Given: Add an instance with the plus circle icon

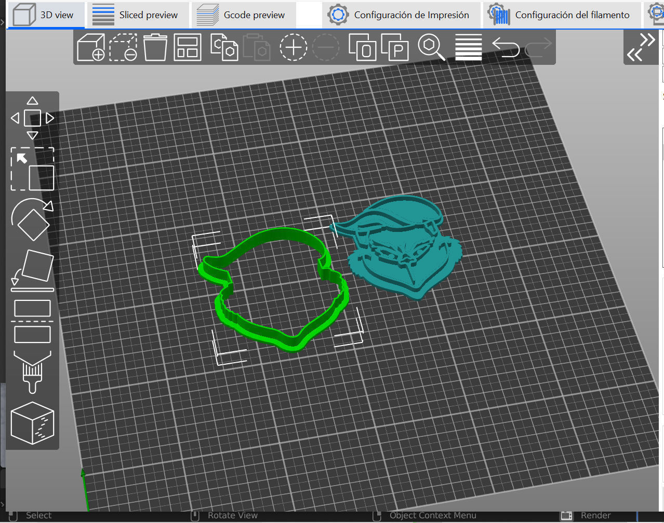Looking at the screenshot, I should pyautogui.click(x=294, y=47).
